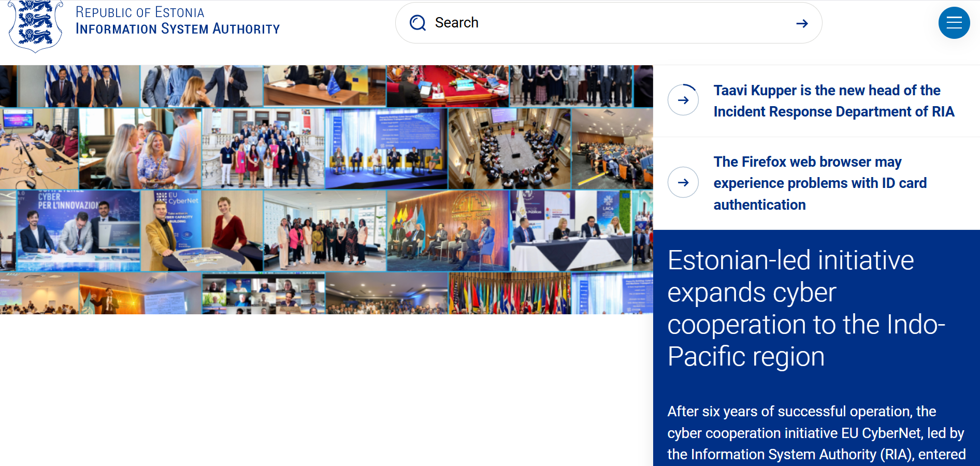Open the circular meeting room overhead photo
The image size is (980, 466).
click(509, 149)
